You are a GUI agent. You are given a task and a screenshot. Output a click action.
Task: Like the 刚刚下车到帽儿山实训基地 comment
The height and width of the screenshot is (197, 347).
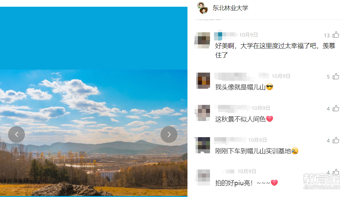(x=336, y=140)
